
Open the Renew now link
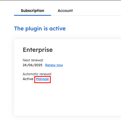tap(54, 65)
